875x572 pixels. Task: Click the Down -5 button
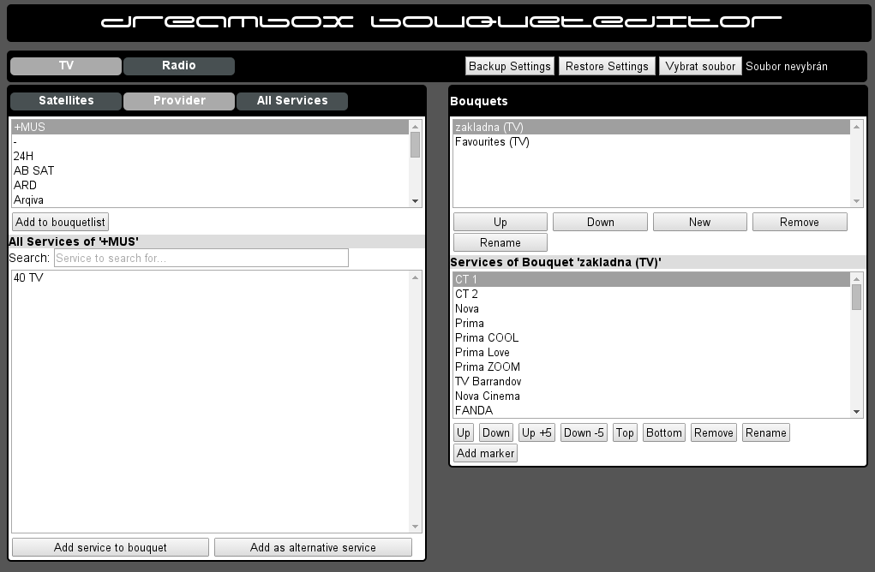click(x=584, y=432)
